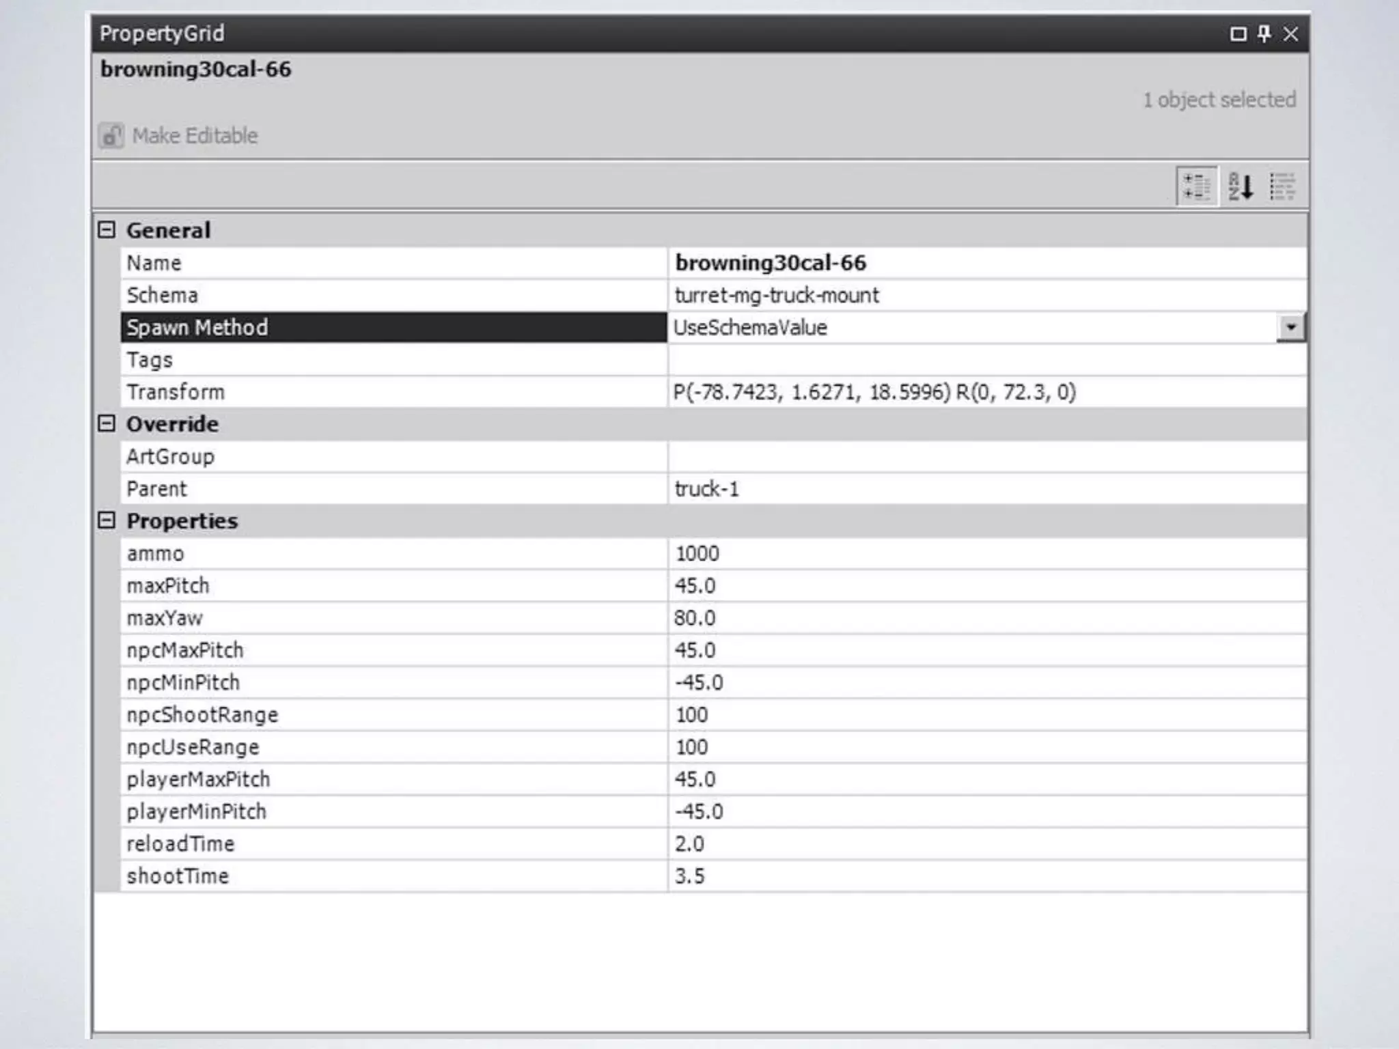Edit the reloadTime value 2.0
Viewport: 1399px width, 1049px height.
click(689, 844)
